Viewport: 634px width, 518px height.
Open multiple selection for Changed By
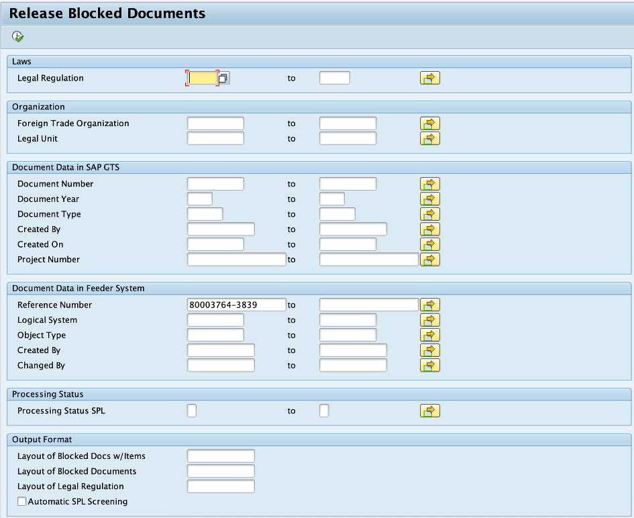click(430, 366)
